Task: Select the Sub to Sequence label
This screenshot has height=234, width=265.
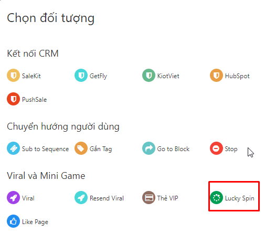Action: (x=45, y=149)
